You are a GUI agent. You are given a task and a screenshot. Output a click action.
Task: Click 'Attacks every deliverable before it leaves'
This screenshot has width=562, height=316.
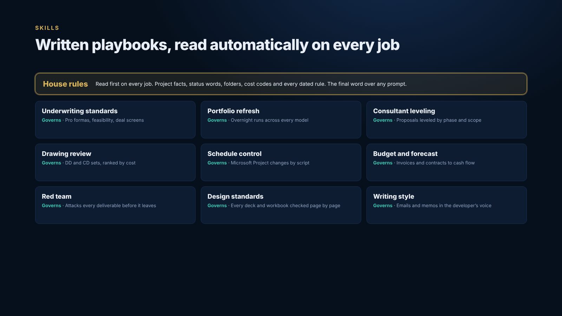click(x=111, y=206)
